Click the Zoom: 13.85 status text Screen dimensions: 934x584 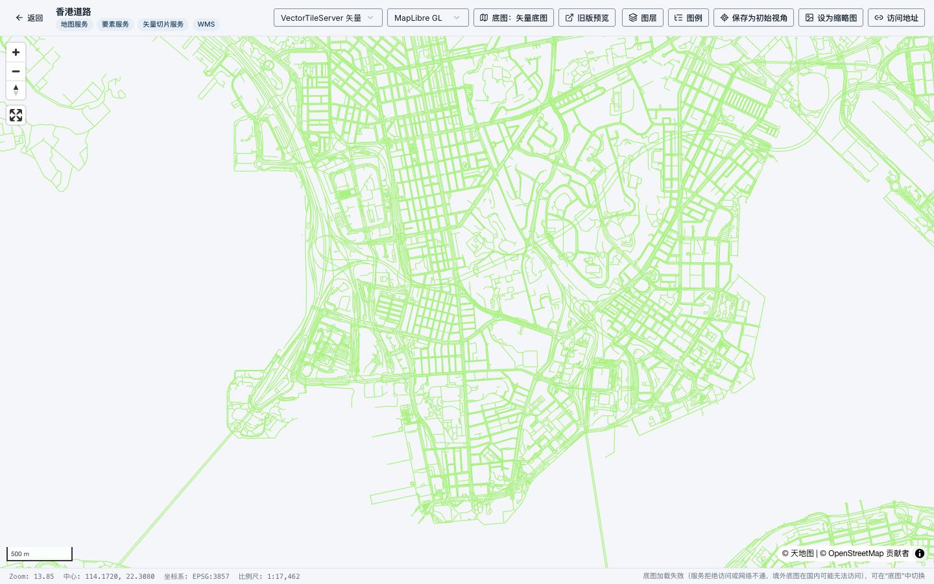coord(32,576)
